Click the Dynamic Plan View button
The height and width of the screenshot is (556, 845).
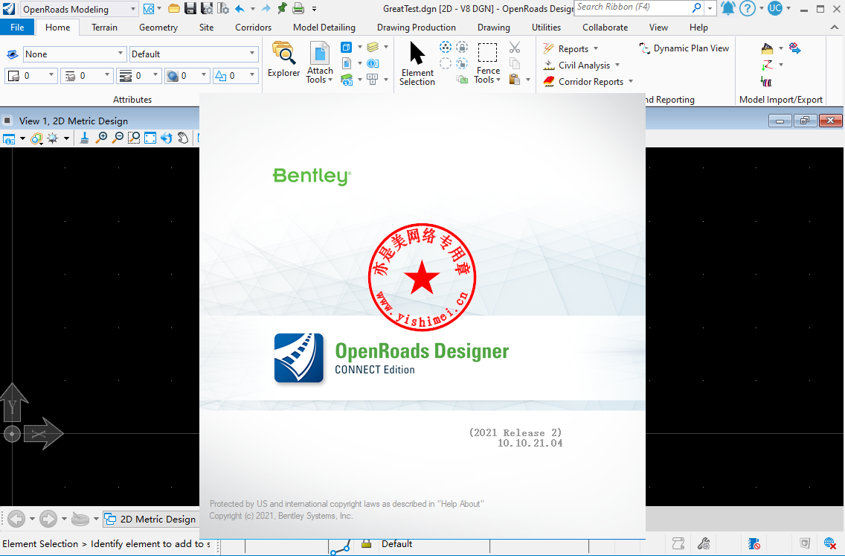(684, 48)
